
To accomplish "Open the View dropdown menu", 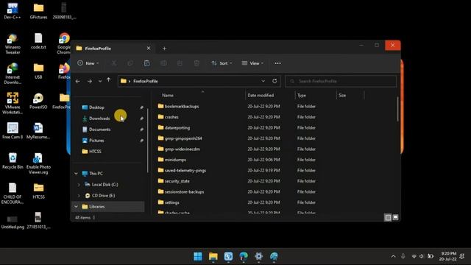I will click(x=252, y=63).
